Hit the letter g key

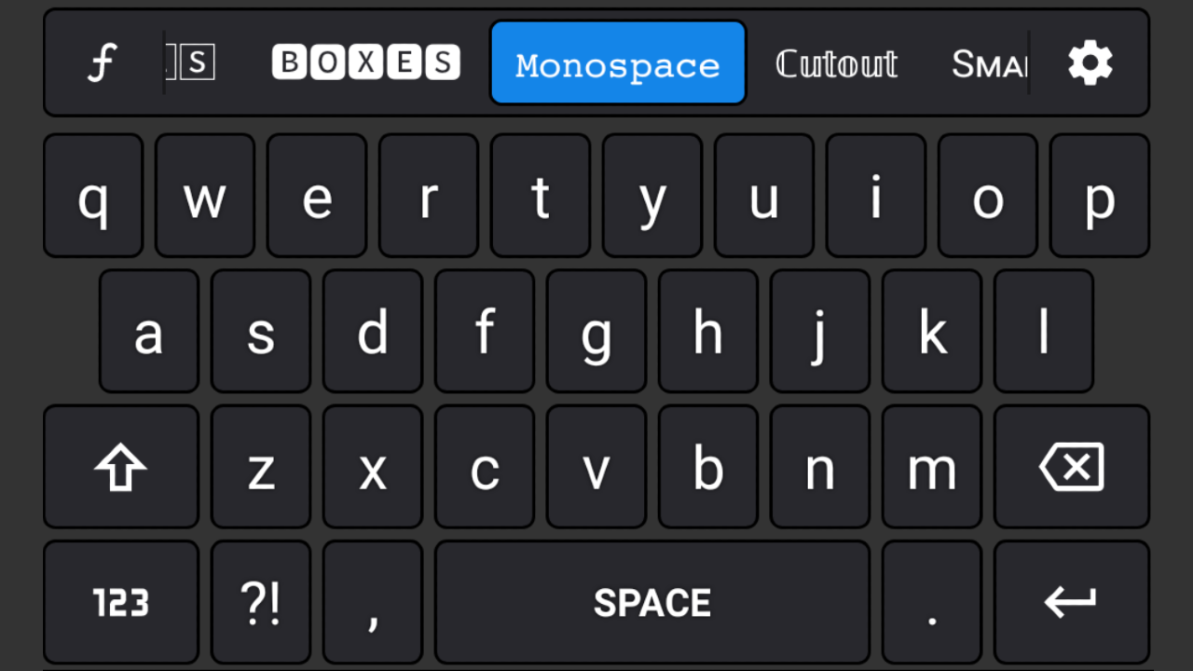tap(596, 332)
